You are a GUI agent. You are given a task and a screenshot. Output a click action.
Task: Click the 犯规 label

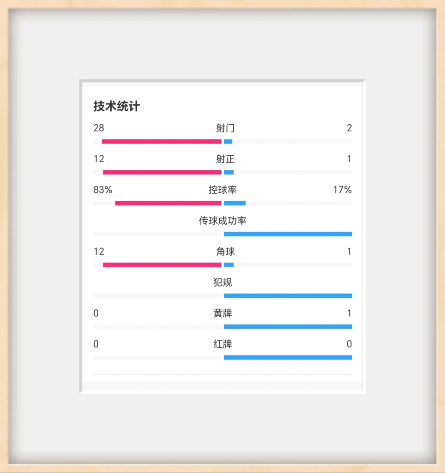(x=222, y=282)
